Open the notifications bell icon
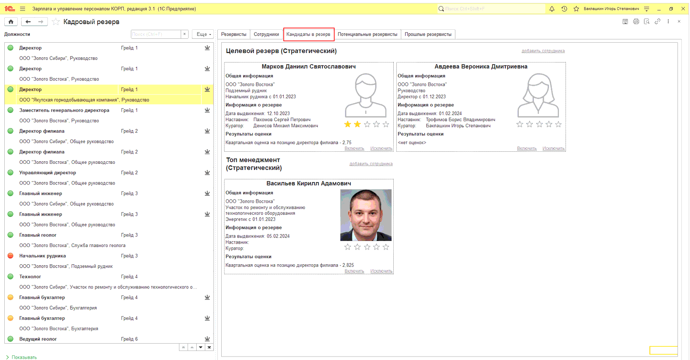 (x=552, y=9)
